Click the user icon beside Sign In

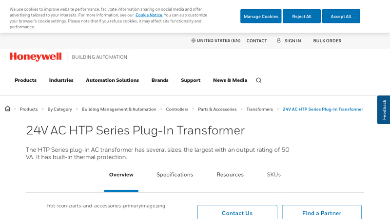278,40
